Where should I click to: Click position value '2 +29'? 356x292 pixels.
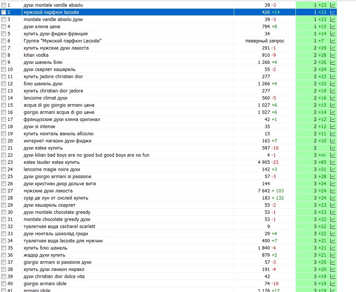pyautogui.click(x=320, y=48)
